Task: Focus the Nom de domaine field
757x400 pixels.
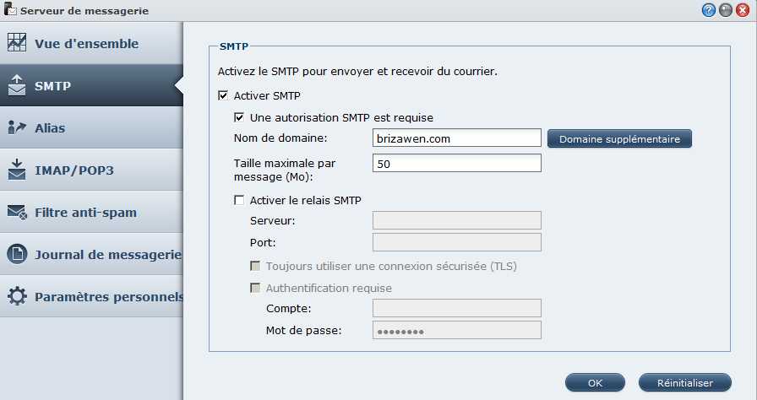Action: pos(456,138)
